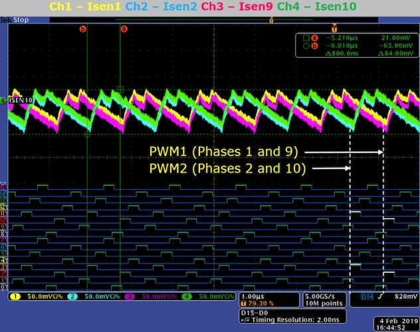The image size is (420, 332).
Task: Click the round cursor b marker on waveform
Action: [87, 134]
